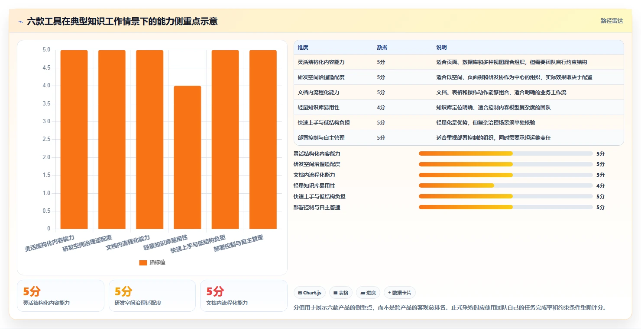641x329 pixels.
Task: Click the lightning icon beside the header title
Action: [21, 22]
